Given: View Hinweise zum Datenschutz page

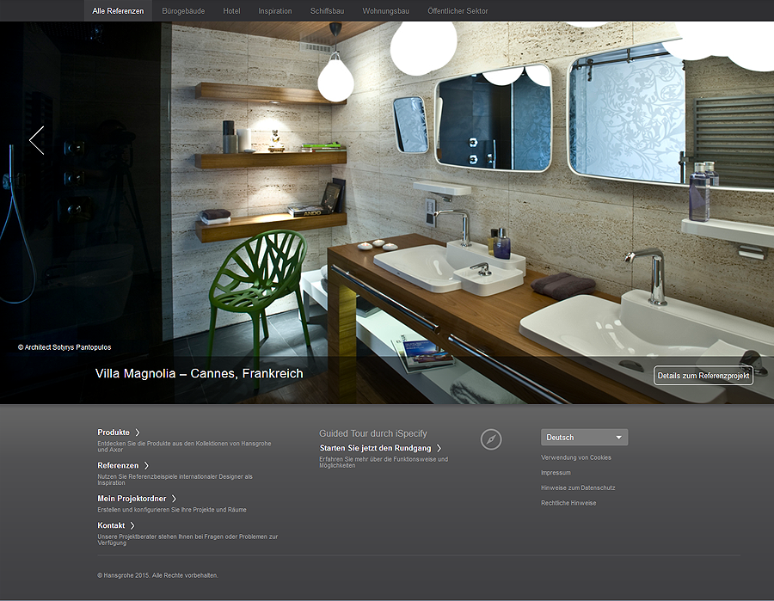Looking at the screenshot, I should [578, 488].
